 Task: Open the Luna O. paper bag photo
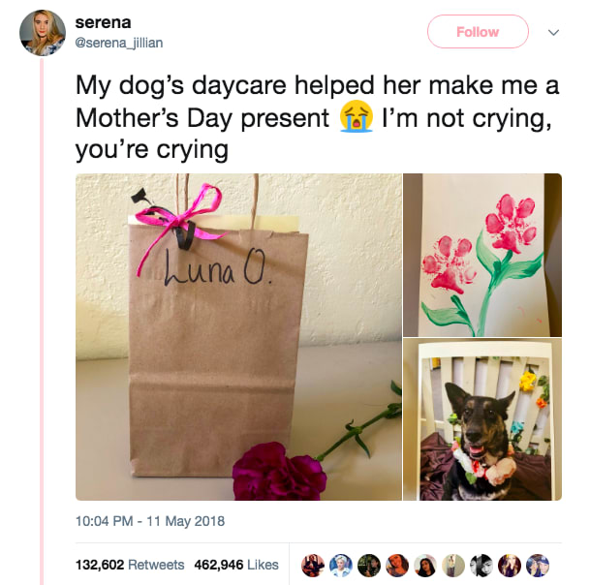click(x=238, y=336)
